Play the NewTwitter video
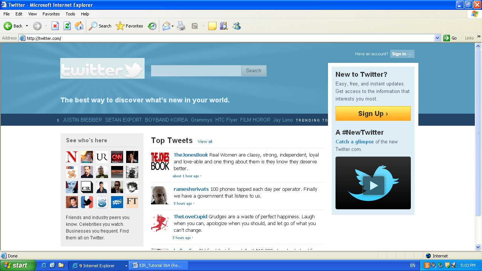 pos(373,185)
